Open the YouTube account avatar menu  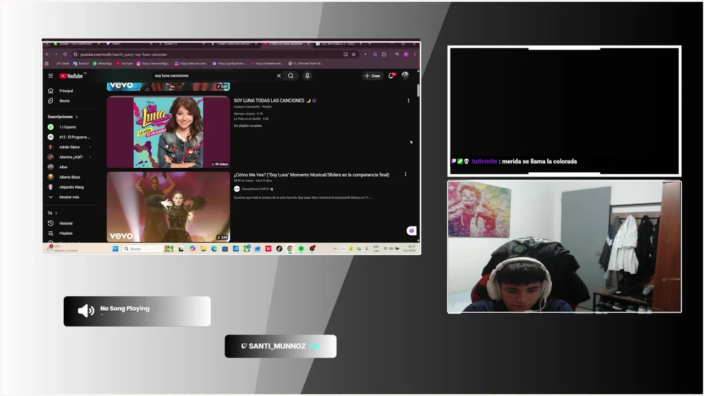[x=405, y=76]
